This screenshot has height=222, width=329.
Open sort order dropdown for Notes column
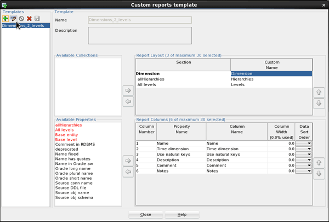(x=303, y=172)
